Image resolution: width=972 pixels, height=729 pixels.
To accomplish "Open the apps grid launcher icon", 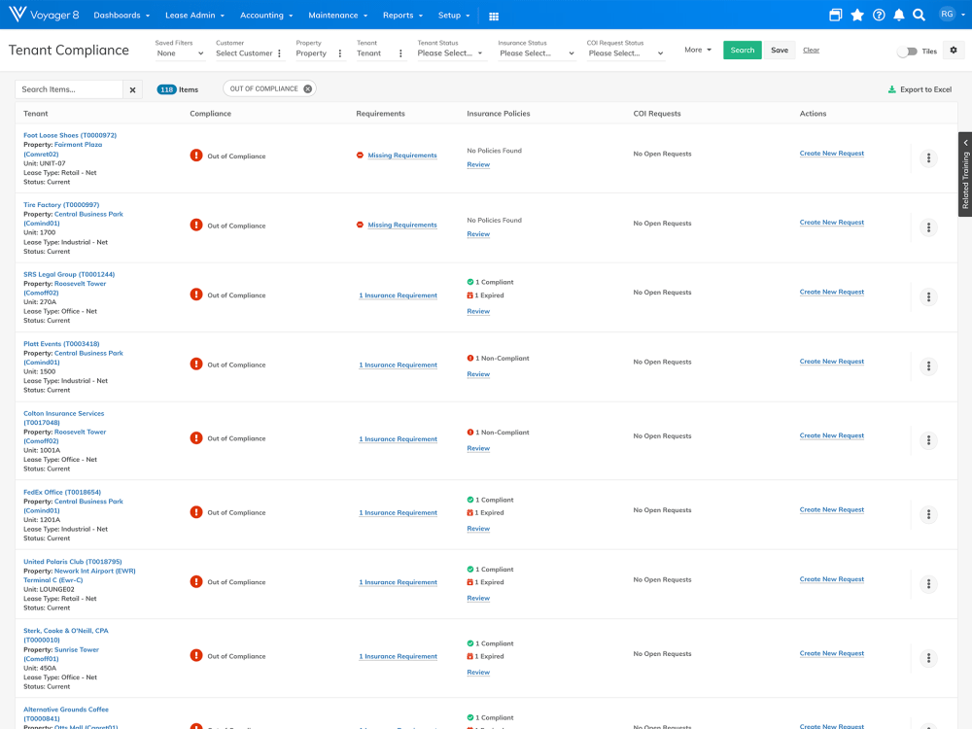I will click(x=494, y=16).
